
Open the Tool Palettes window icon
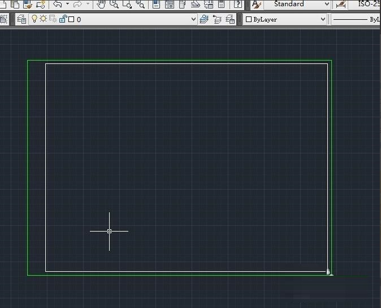pos(182,4)
